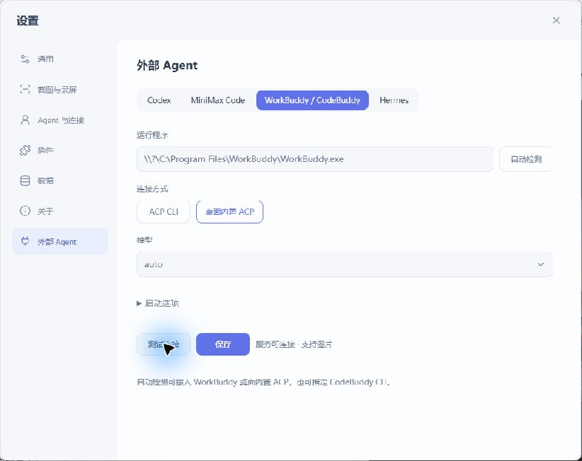The image size is (582, 461).
Task: Click the 服务可连接 · 支持图片 status text
Action: pos(294,344)
